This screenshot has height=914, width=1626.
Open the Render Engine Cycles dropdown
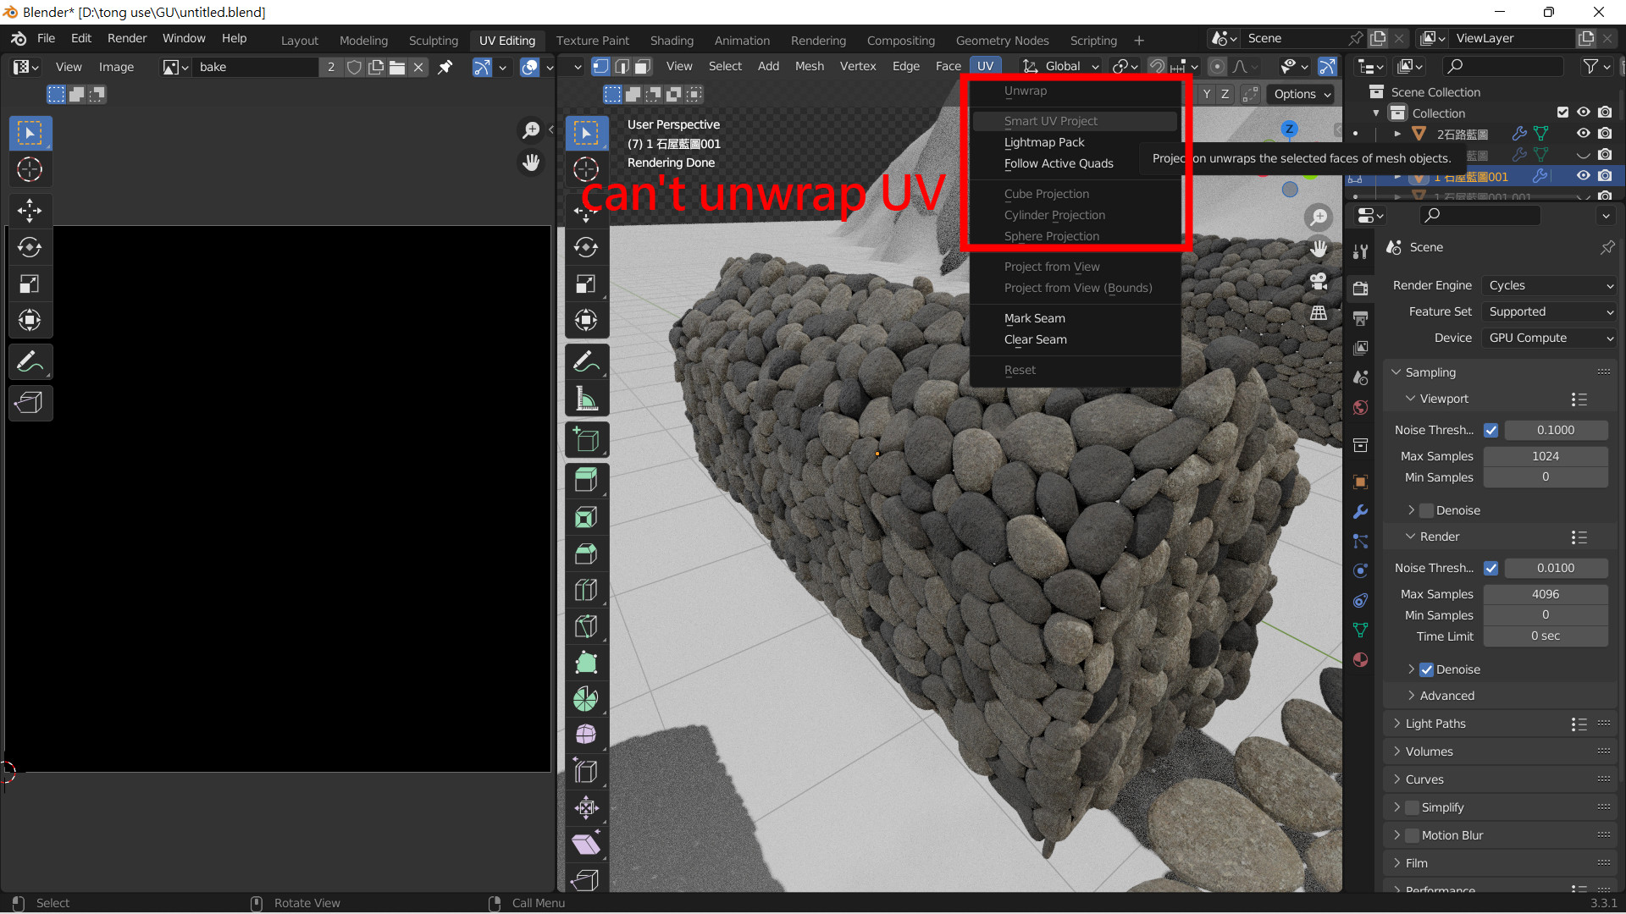point(1549,285)
